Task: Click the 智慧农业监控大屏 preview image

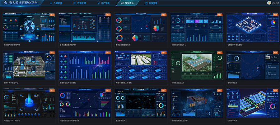Action: click(x=197, y=65)
